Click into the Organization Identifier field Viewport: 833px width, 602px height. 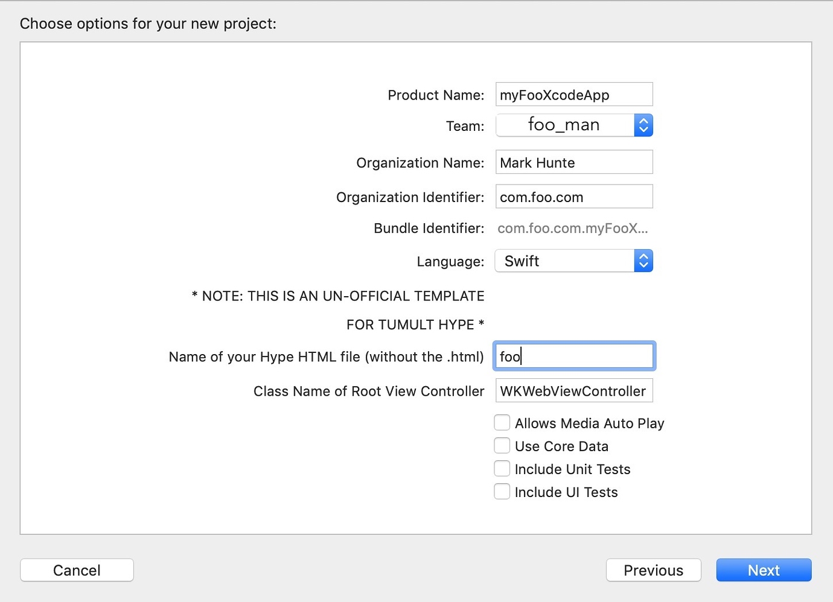click(573, 197)
